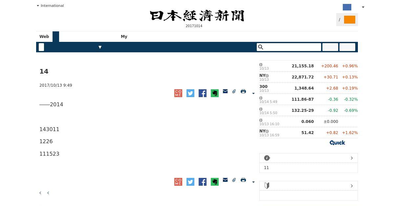
Task: Open top share options caret
Action: click(x=253, y=94)
